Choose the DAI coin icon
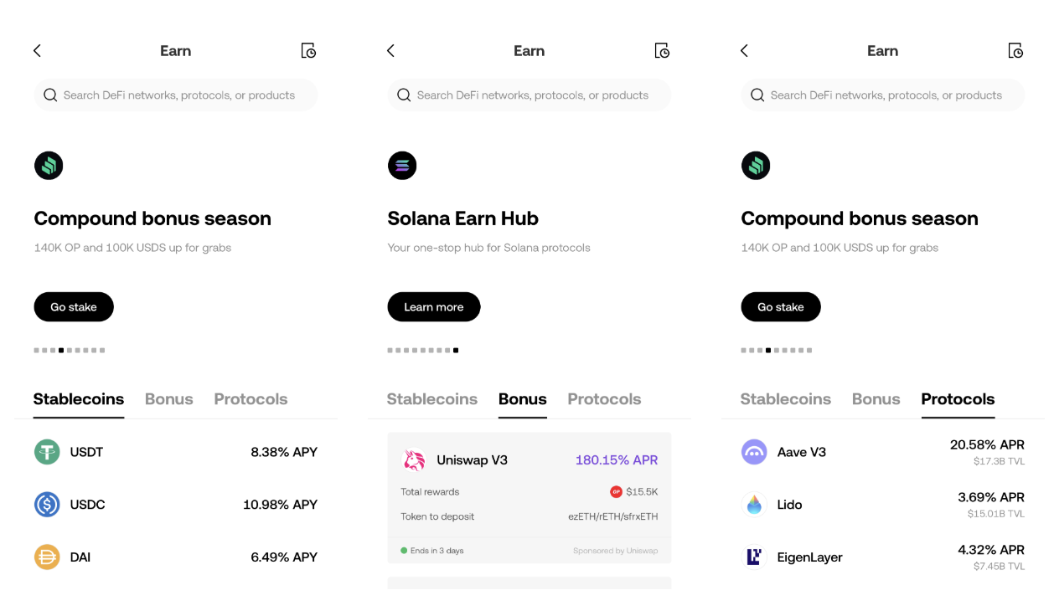The width and height of the screenshot is (1054, 616). 47,557
